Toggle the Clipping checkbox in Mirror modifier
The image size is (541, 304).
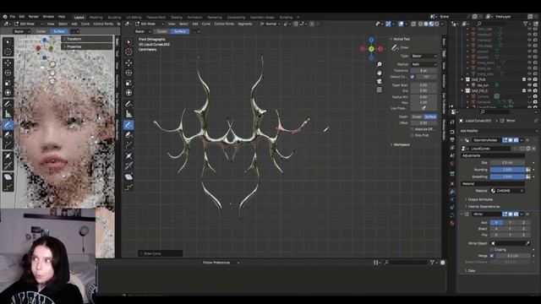click(492, 250)
